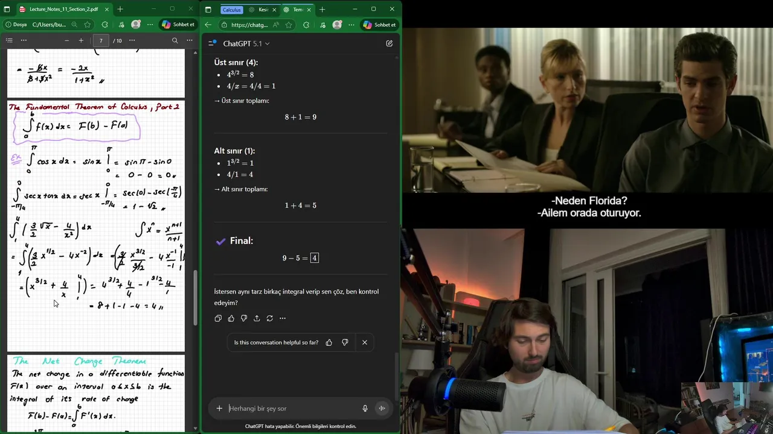
Task: Open a new tab in the ChatGPT window
Action: [x=322, y=10]
